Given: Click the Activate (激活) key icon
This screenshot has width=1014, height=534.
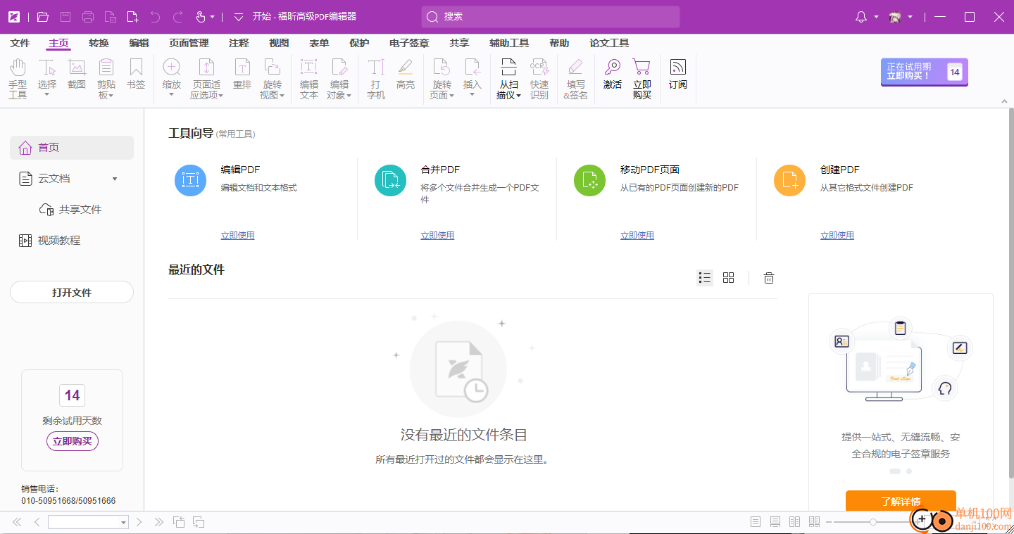Looking at the screenshot, I should point(613,68).
